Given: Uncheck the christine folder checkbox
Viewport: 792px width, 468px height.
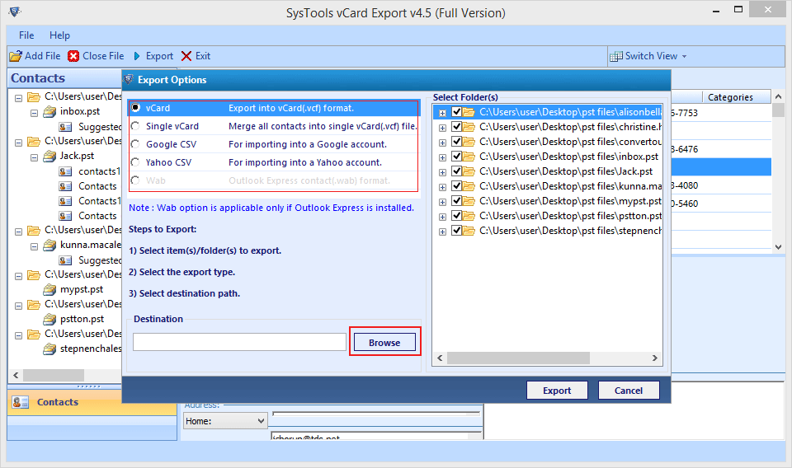Looking at the screenshot, I should (456, 127).
